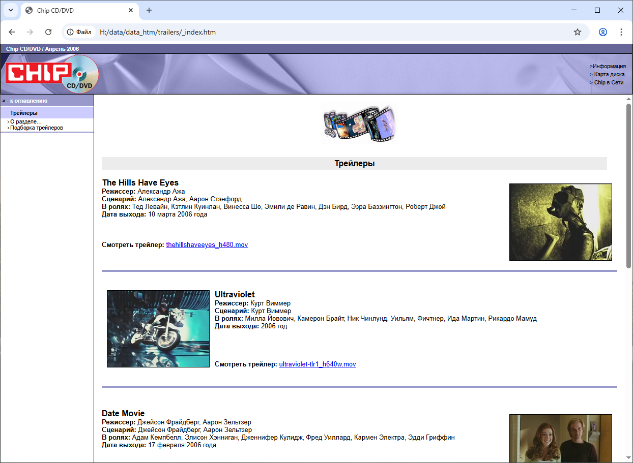The height and width of the screenshot is (463, 633).
Task: Click the Ultraviolet movie title
Action: tap(235, 295)
